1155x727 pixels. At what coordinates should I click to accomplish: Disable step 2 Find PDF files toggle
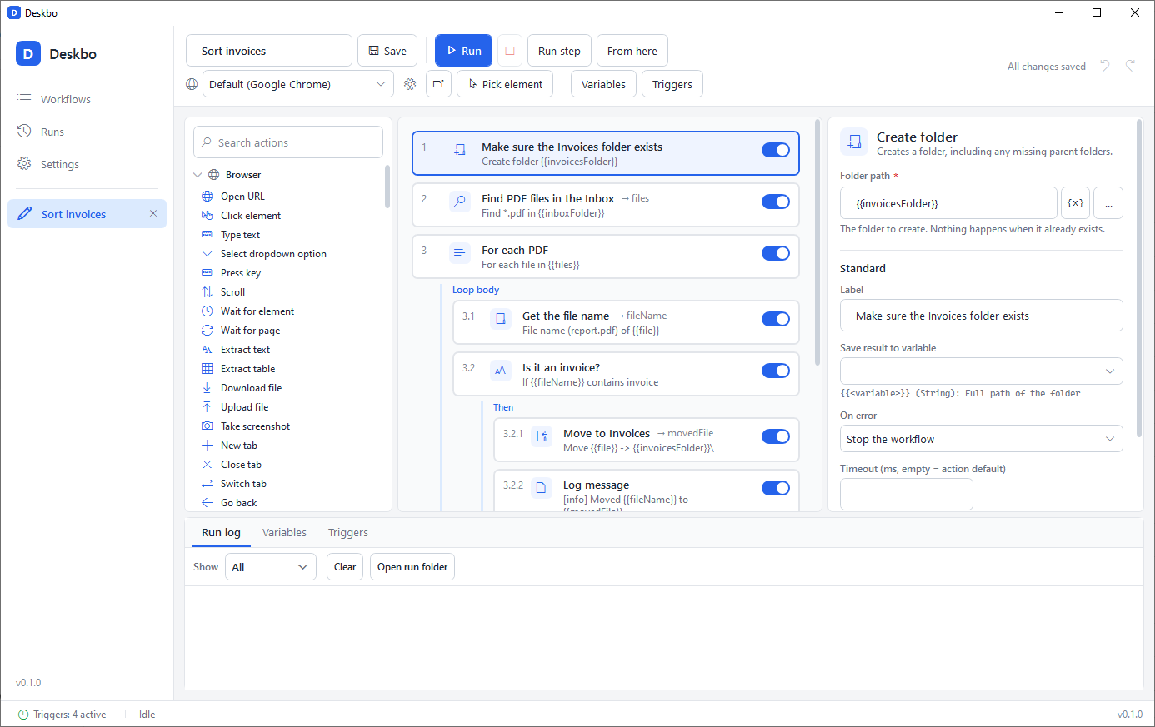pos(776,202)
